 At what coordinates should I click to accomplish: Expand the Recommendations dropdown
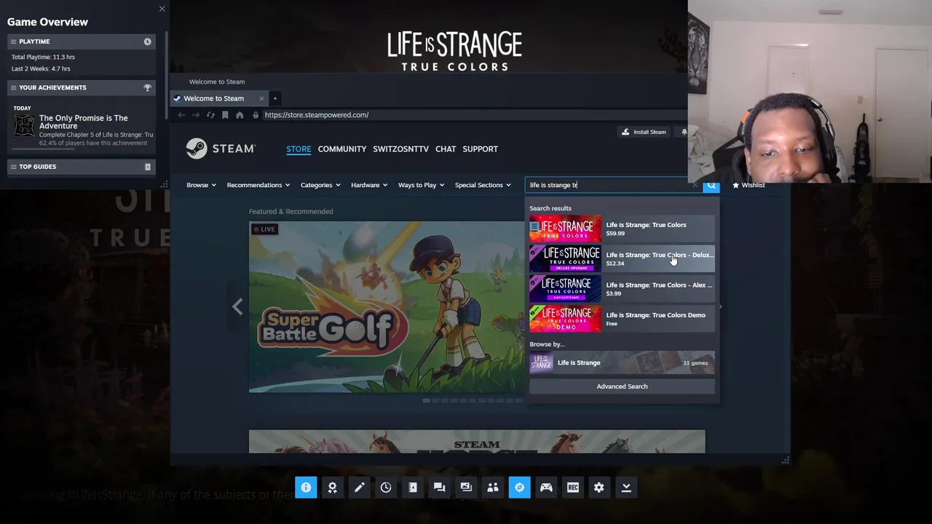(258, 185)
